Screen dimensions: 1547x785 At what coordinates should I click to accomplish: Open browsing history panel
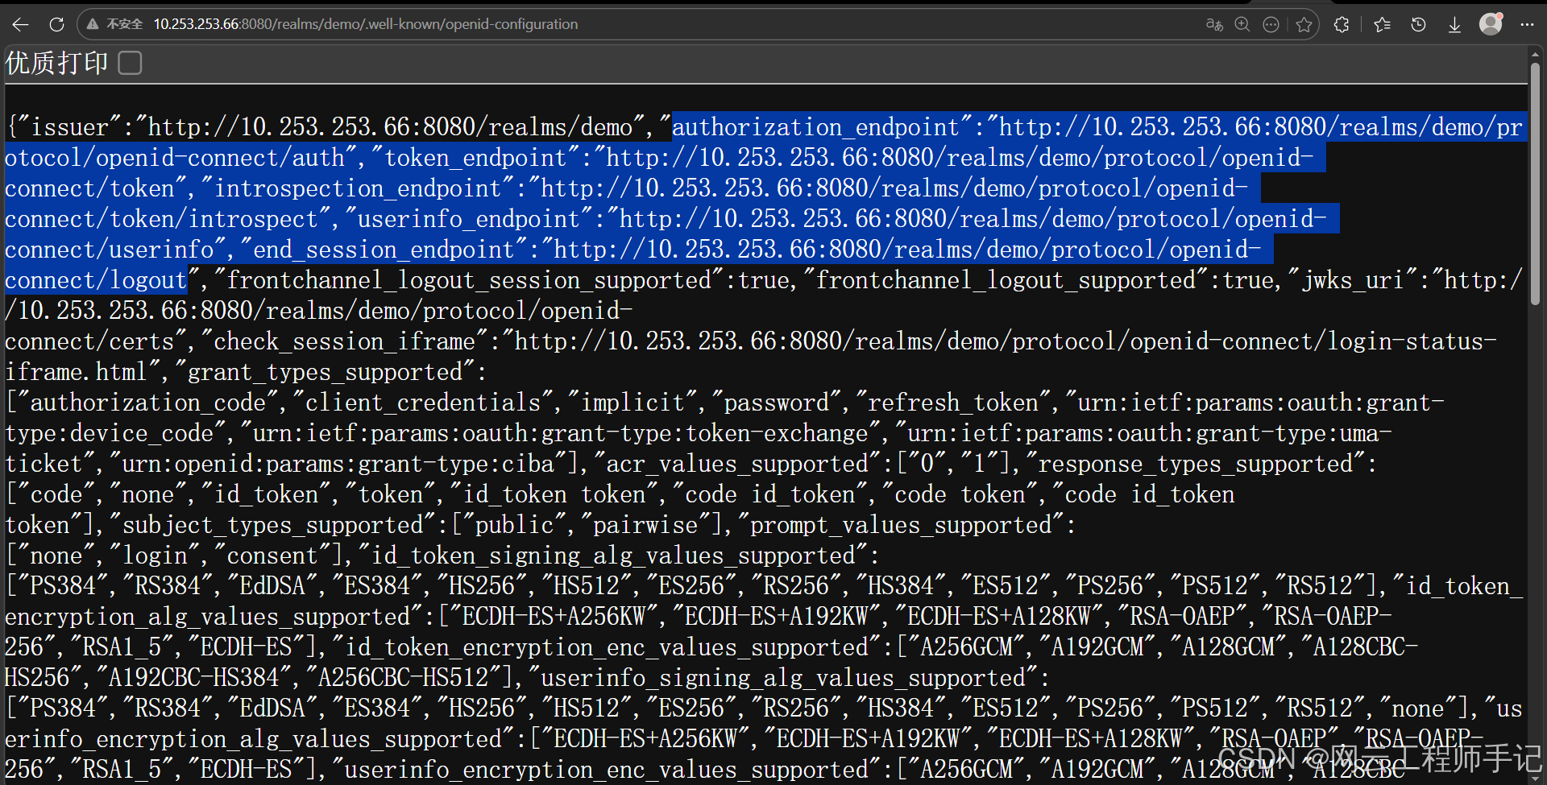point(1419,24)
